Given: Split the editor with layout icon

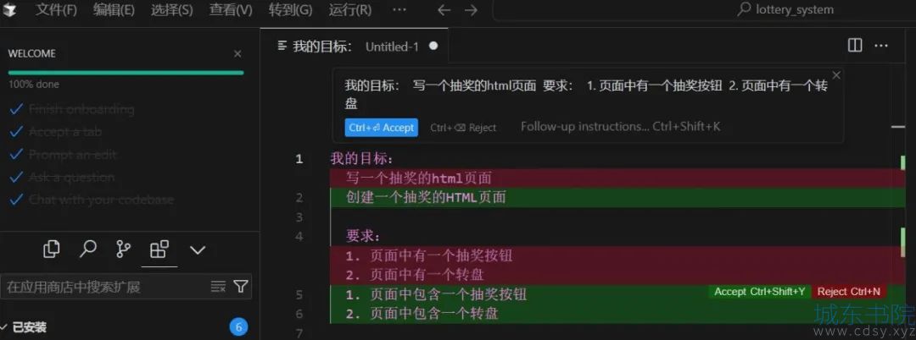Looking at the screenshot, I should (x=855, y=46).
